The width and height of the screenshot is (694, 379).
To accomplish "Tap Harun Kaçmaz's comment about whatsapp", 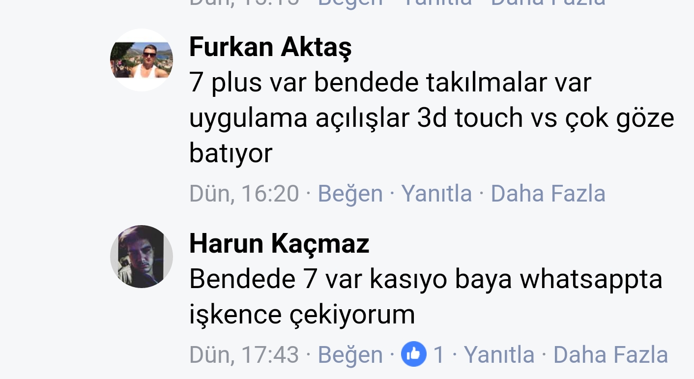I will tap(426, 296).
